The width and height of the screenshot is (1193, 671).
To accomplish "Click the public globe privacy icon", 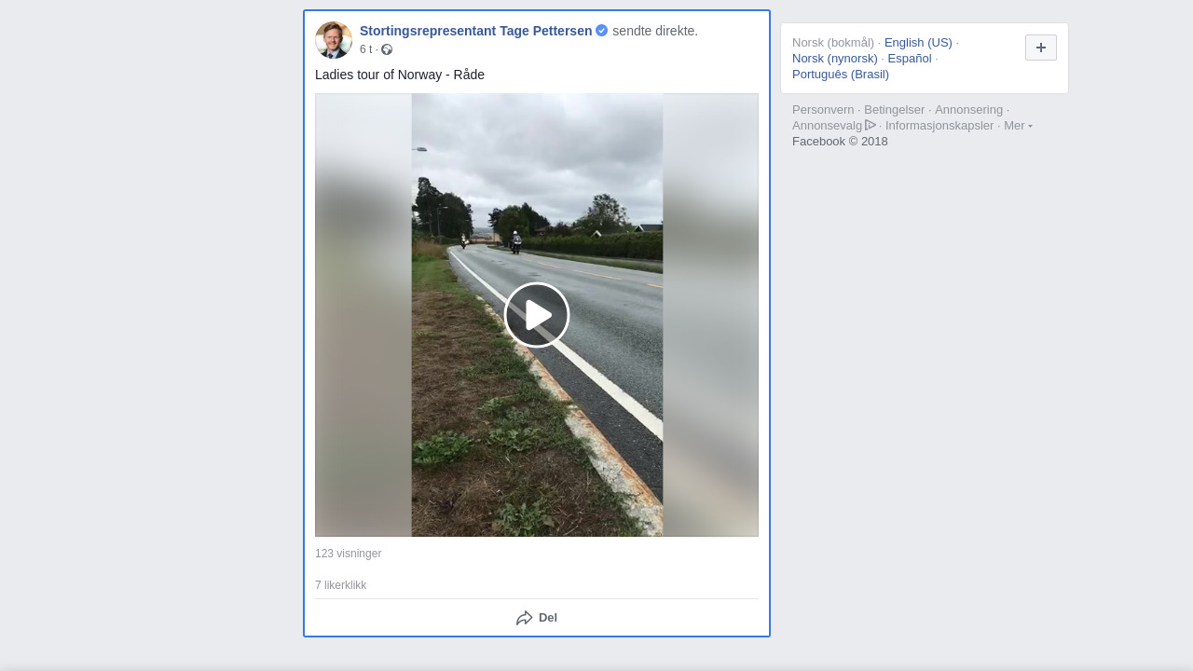I will coord(387,49).
